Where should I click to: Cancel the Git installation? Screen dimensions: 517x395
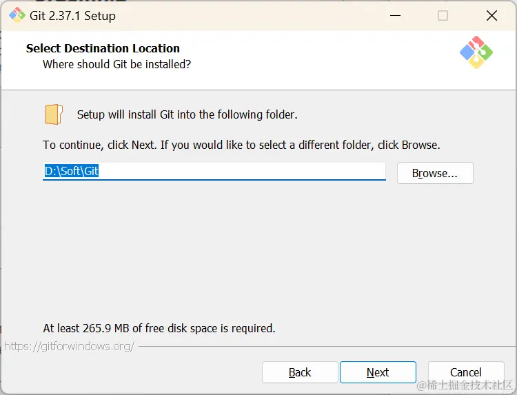tap(465, 372)
